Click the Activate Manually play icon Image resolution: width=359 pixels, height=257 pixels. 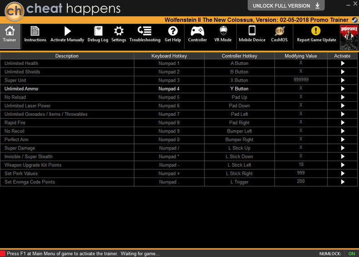pyautogui.click(x=67, y=31)
